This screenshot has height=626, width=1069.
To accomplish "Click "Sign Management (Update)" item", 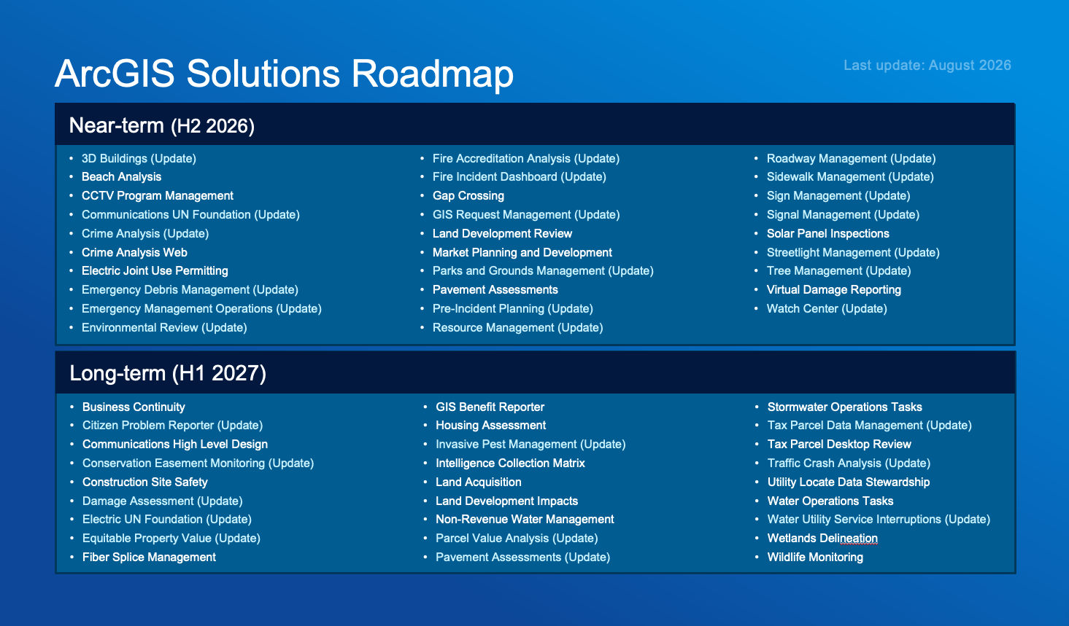I will [x=838, y=196].
